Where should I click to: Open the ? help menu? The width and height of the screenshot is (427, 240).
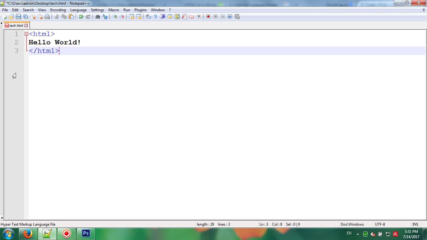(x=170, y=10)
